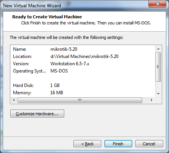Viewport: 169px width, 153px height.
Task: Click the settings list scroll down arrow
Action: pos(158,94)
